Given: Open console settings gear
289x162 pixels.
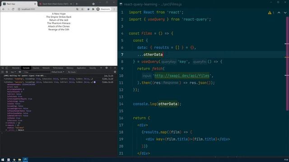Looking at the screenshot, I should tap(115, 72).
